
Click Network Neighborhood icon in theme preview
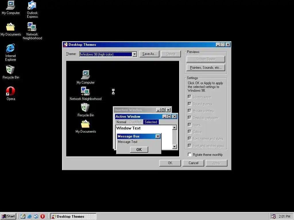[86, 94]
